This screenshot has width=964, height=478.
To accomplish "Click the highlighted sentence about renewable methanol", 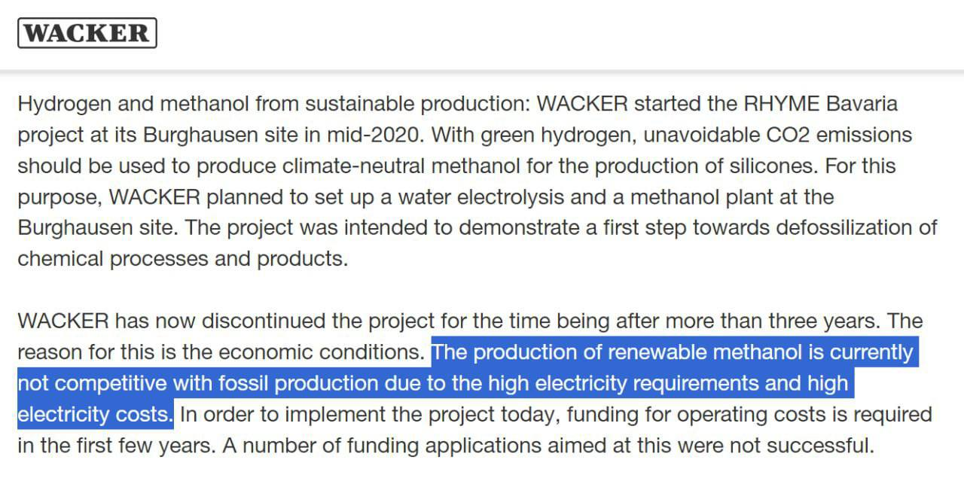I will [468, 383].
